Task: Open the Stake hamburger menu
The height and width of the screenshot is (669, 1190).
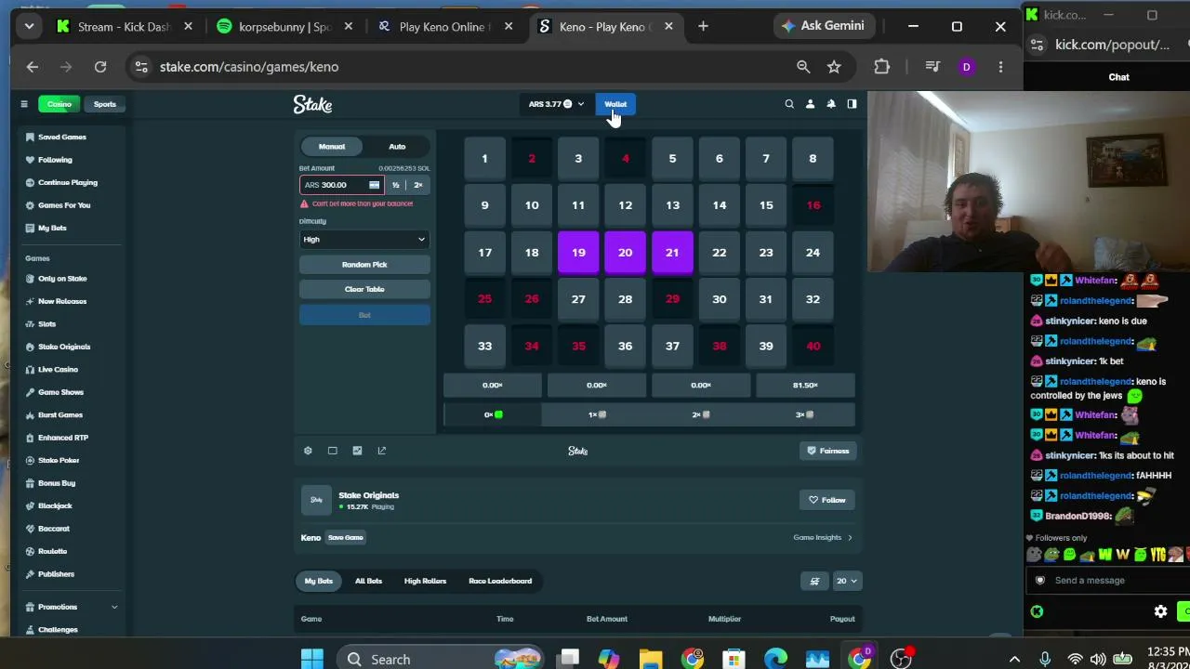Action: [24, 104]
